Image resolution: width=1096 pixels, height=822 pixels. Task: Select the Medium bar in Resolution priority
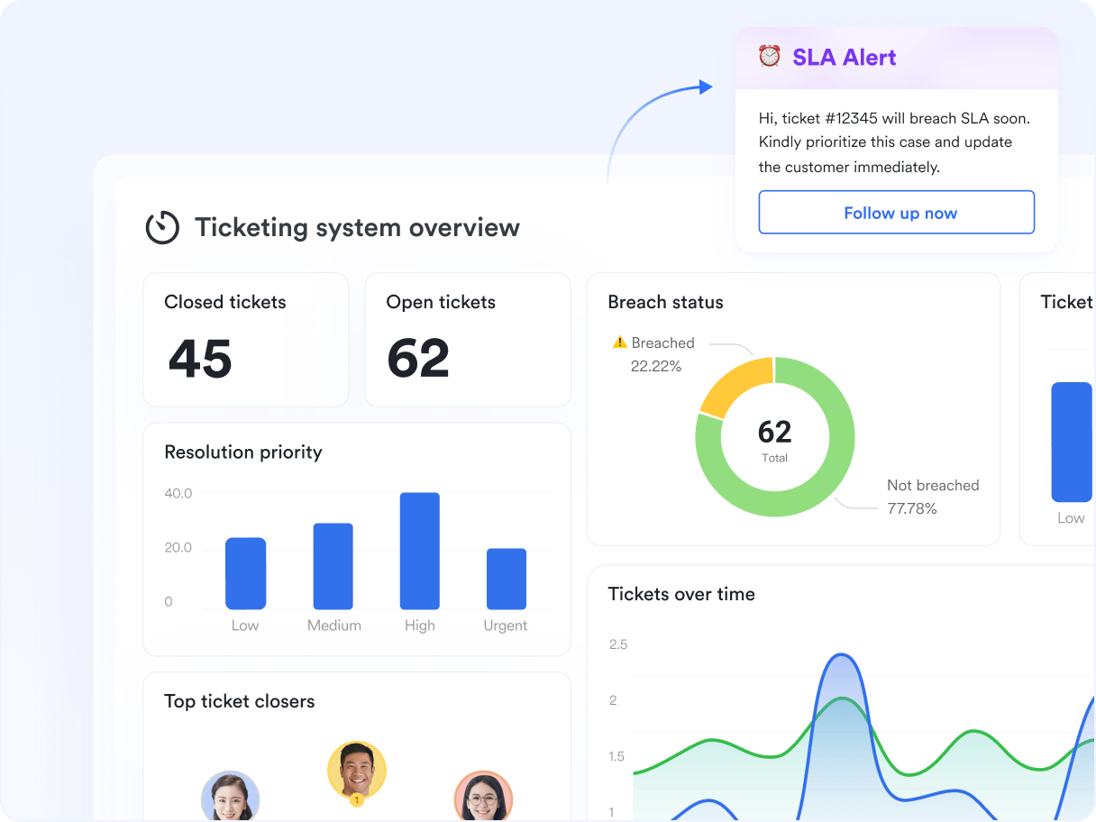[x=333, y=566]
